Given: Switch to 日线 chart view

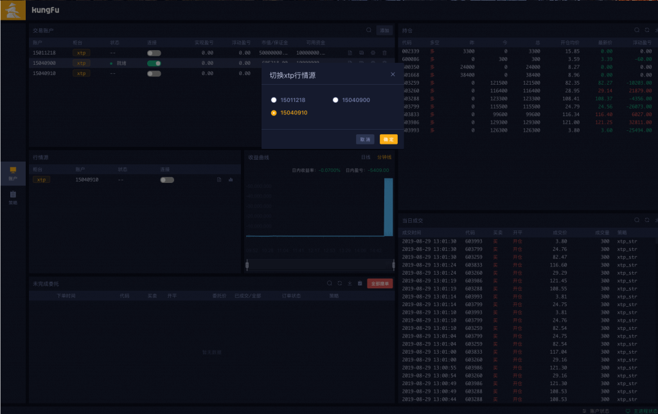Looking at the screenshot, I should (x=366, y=157).
